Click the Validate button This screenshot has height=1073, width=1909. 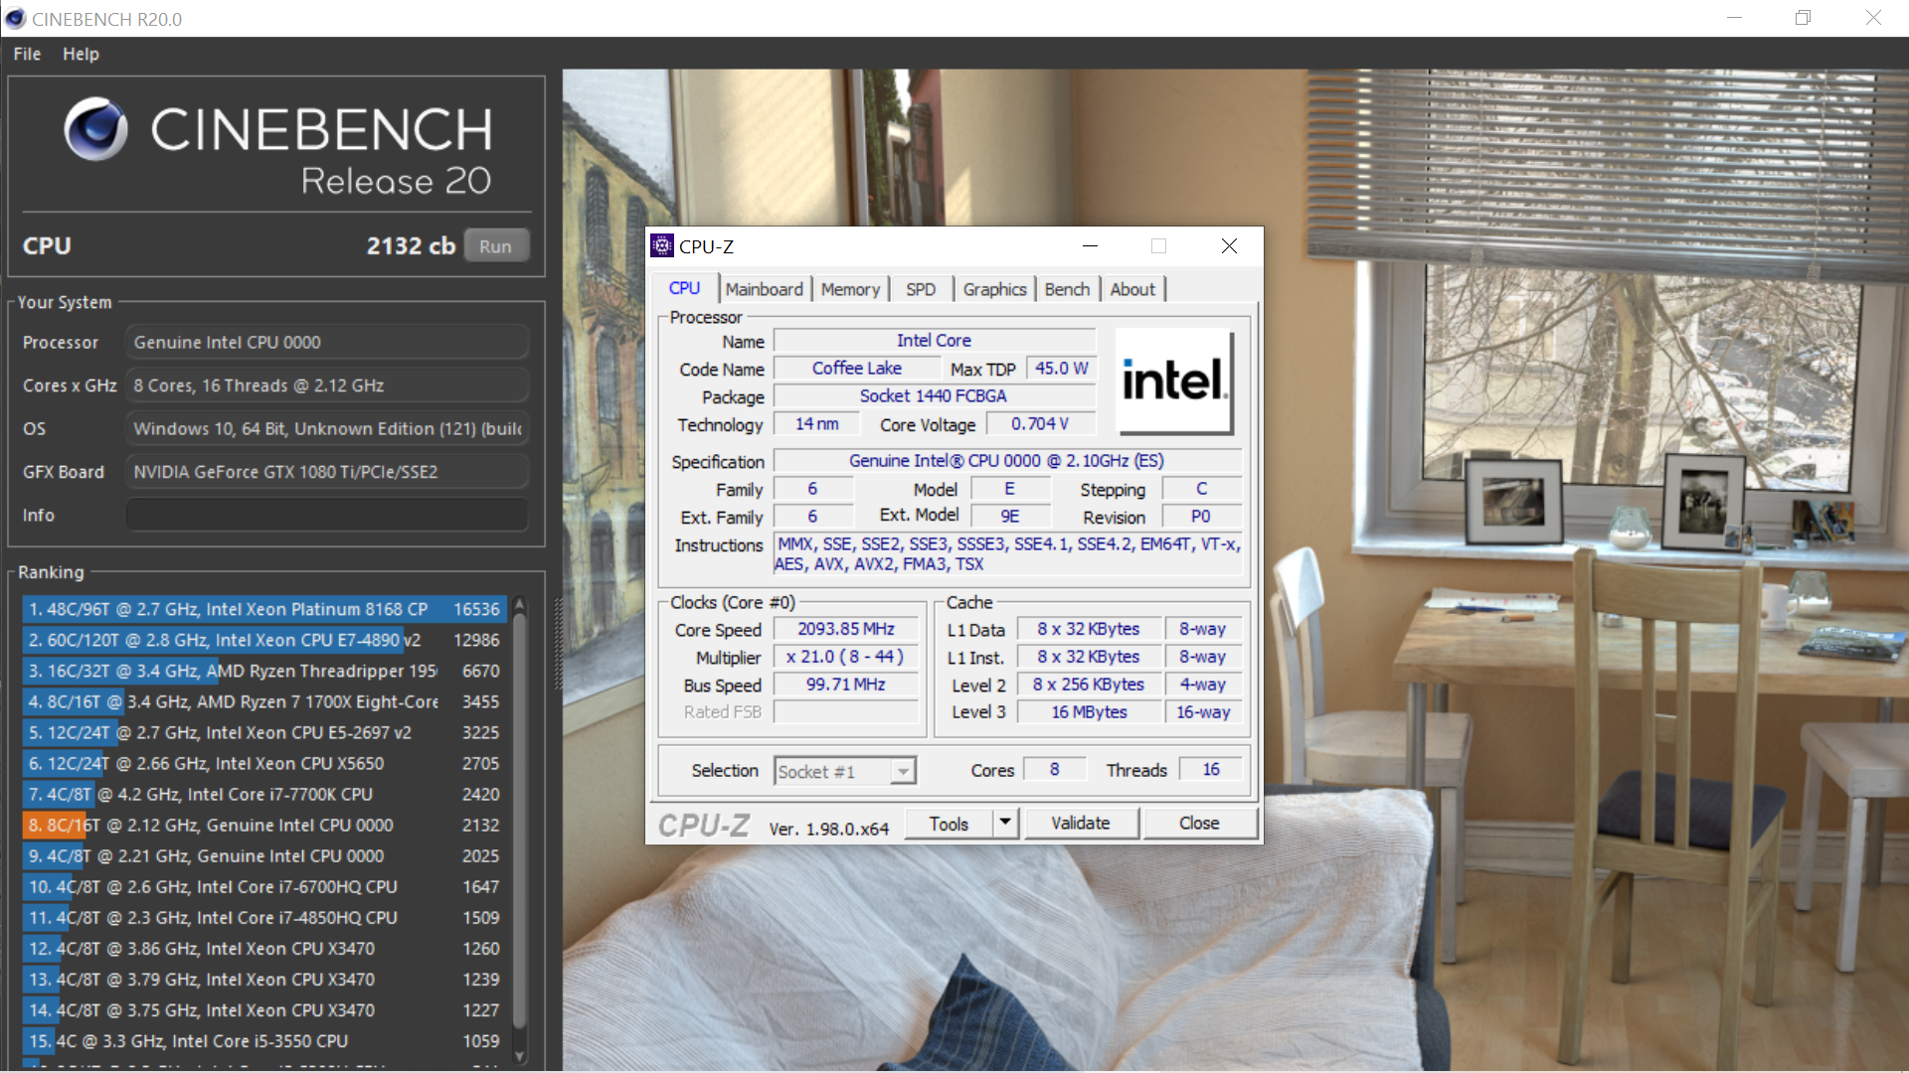(1081, 823)
